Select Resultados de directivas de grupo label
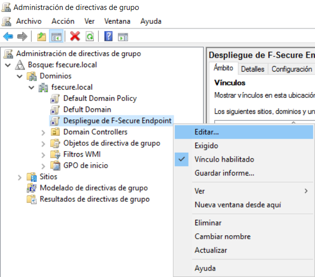The width and height of the screenshot is (315, 277). (x=94, y=199)
